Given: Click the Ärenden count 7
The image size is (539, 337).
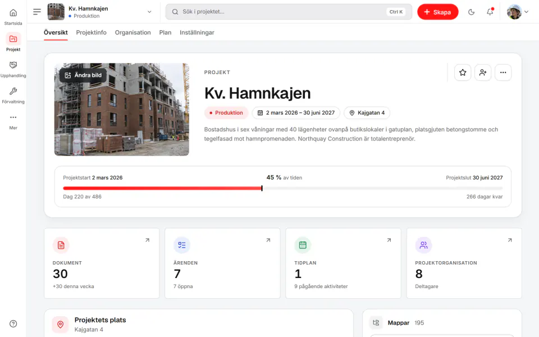Looking at the screenshot, I should tap(177, 274).
